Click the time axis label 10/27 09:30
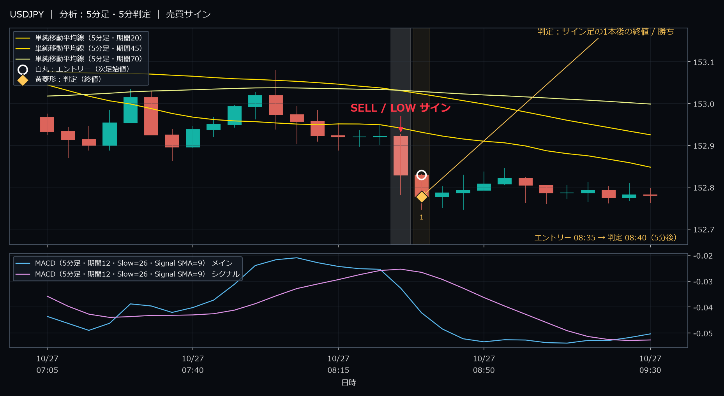The height and width of the screenshot is (396, 724). (x=650, y=364)
